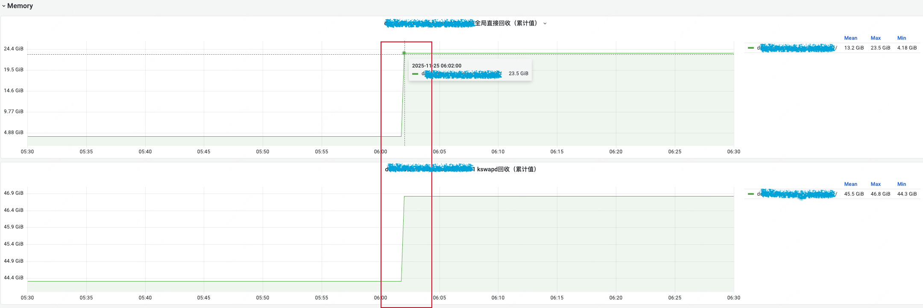Click green series color swatch in top legend
This screenshot has width=923, height=308.
(751, 48)
